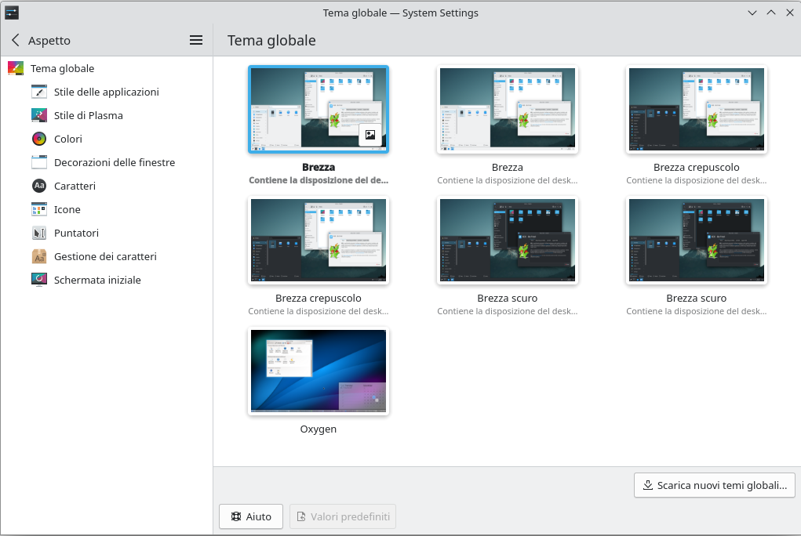Open the Colori settings page

(67, 139)
